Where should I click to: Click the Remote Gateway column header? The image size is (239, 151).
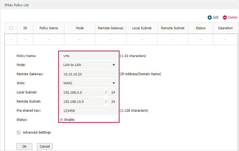click(111, 28)
